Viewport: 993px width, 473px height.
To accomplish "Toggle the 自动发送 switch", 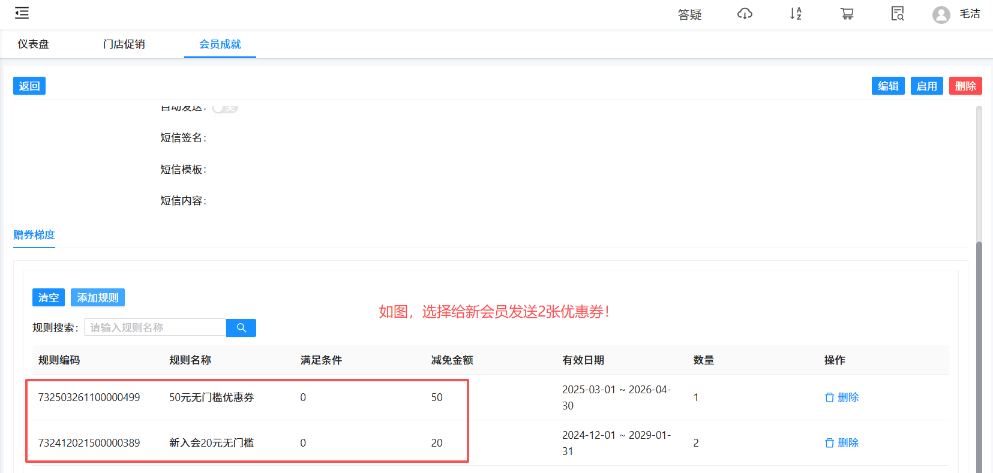I will (x=225, y=109).
